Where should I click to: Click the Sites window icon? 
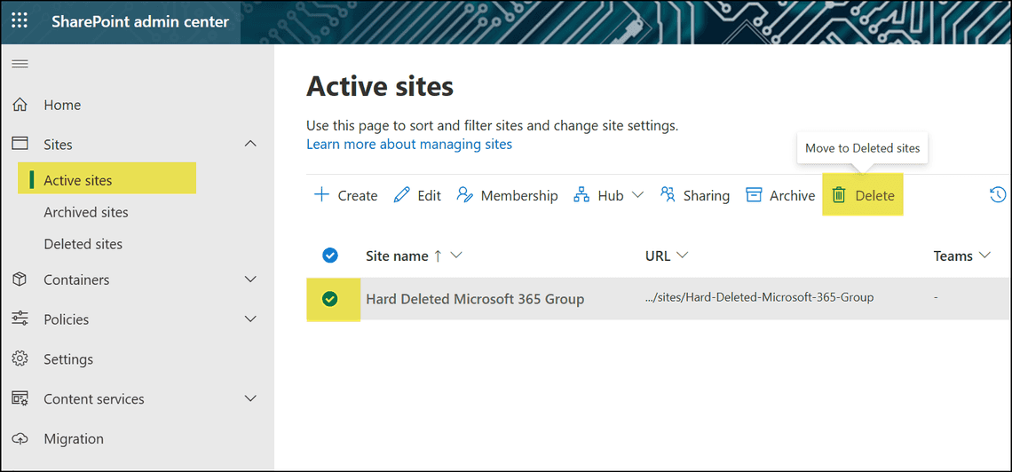point(20,144)
